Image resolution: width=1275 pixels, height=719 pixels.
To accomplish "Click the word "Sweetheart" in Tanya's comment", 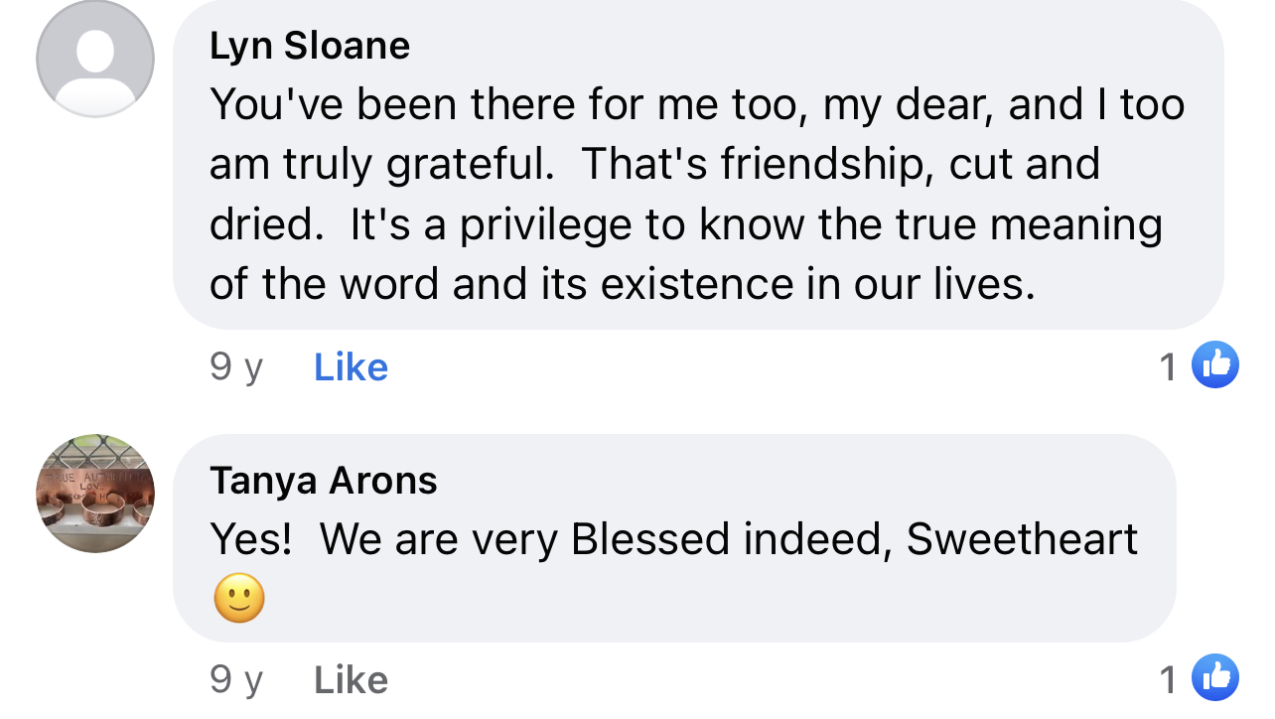I will point(1022,539).
